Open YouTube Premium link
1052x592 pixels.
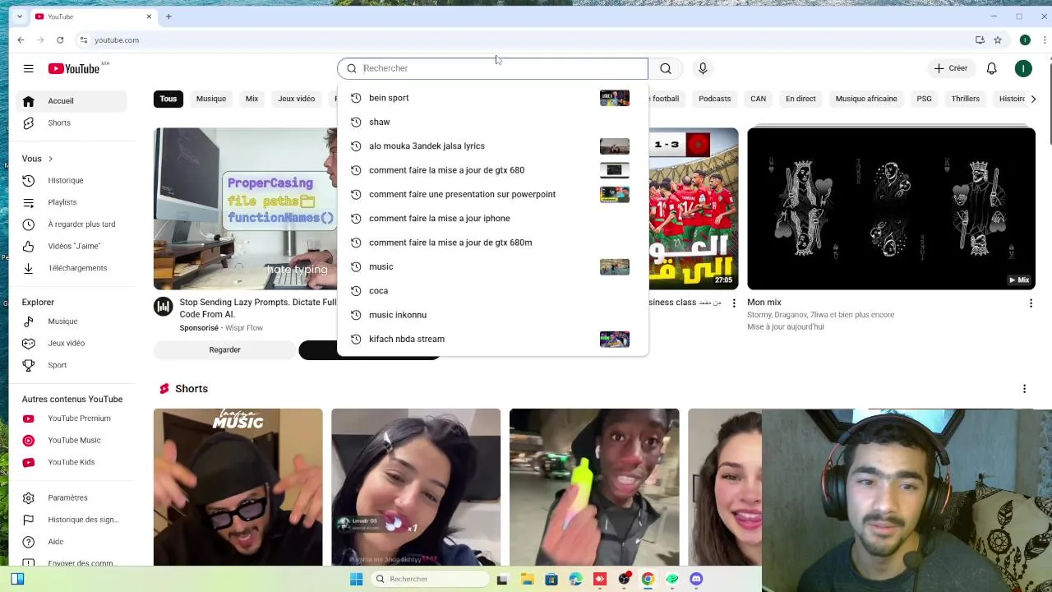tap(71, 419)
